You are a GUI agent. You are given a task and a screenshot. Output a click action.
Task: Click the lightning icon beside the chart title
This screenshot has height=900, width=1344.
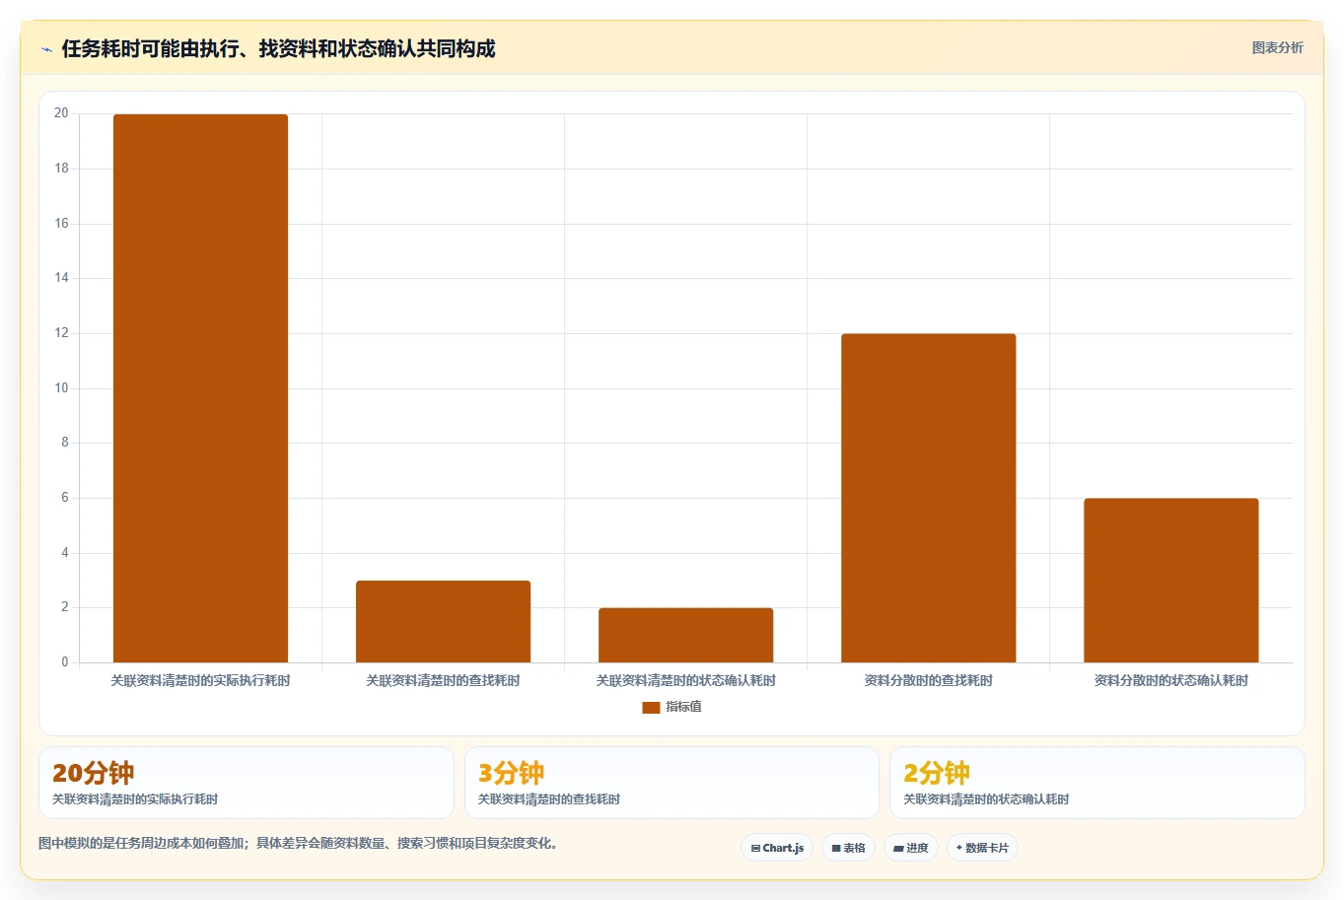[46, 49]
